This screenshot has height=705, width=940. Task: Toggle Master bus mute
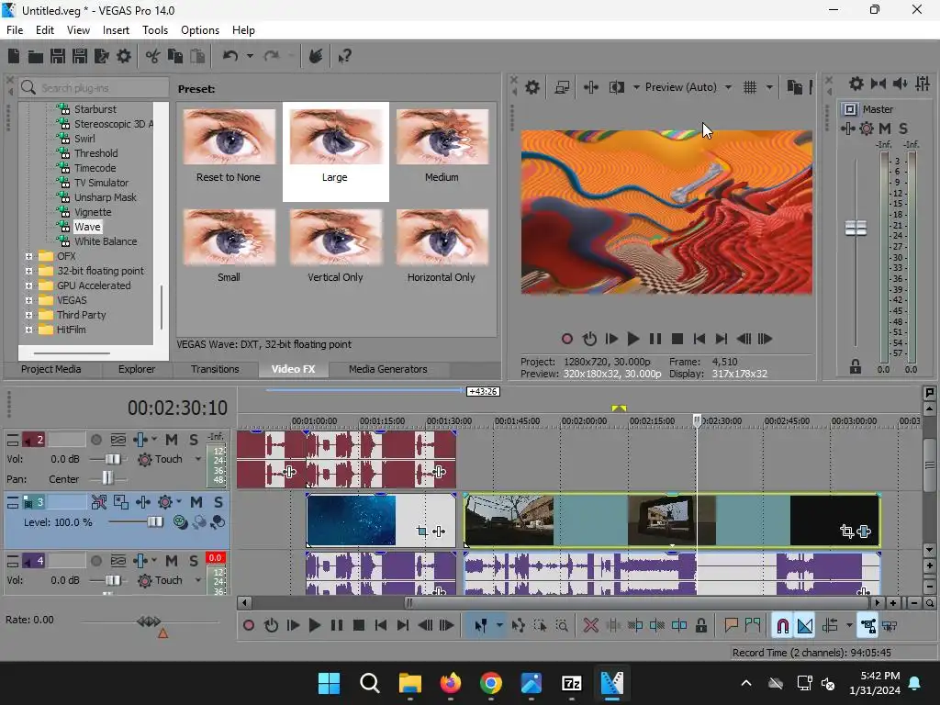point(885,129)
